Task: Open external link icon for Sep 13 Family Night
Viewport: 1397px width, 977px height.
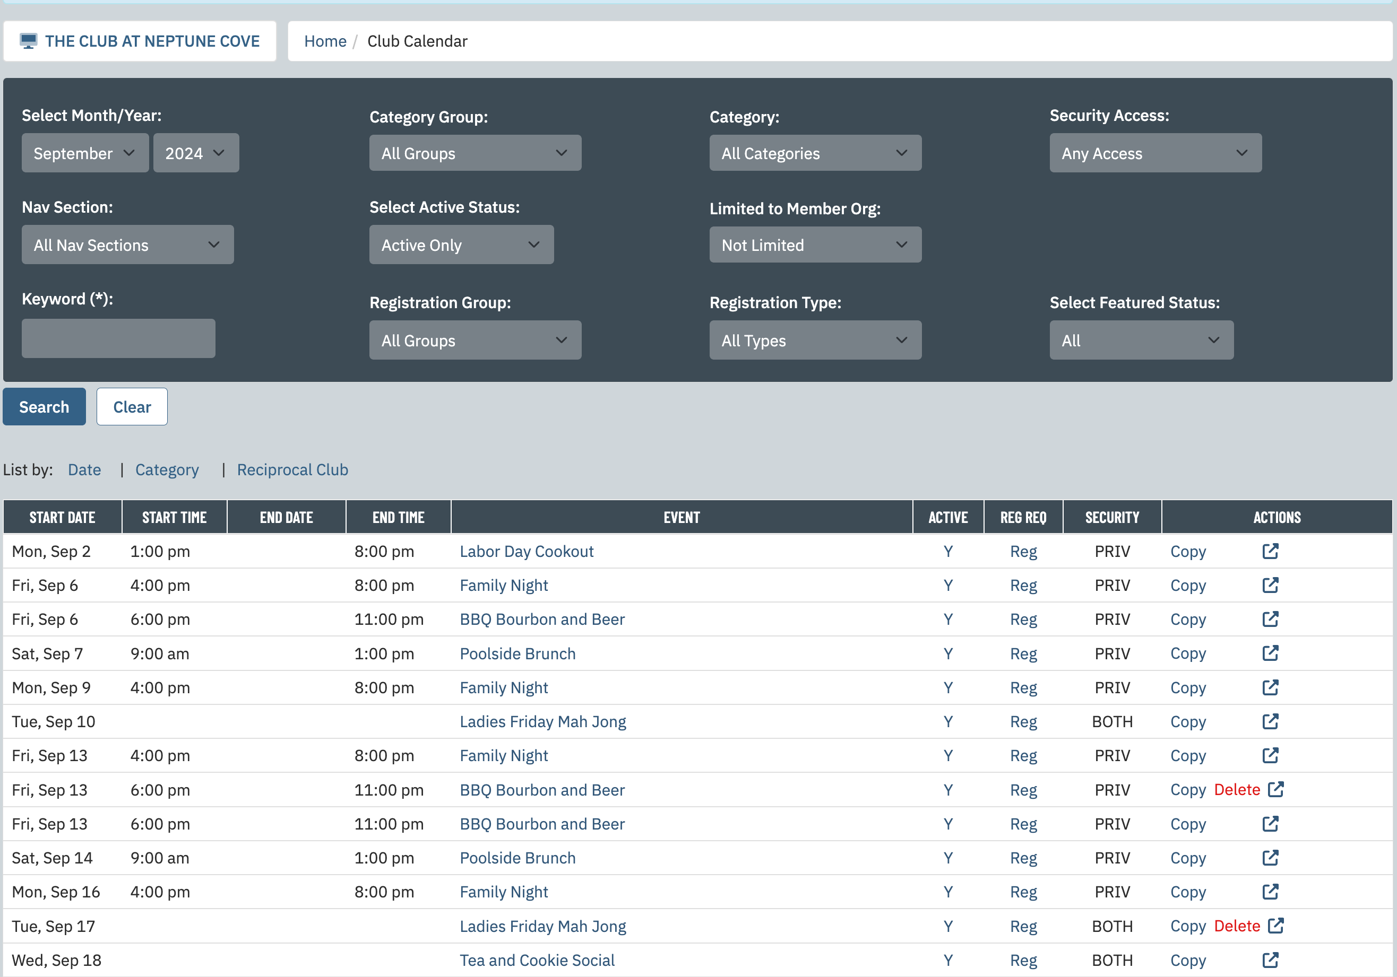Action: point(1270,755)
